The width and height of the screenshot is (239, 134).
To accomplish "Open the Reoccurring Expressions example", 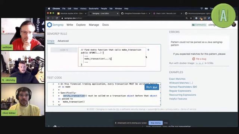I will click(x=183, y=95).
